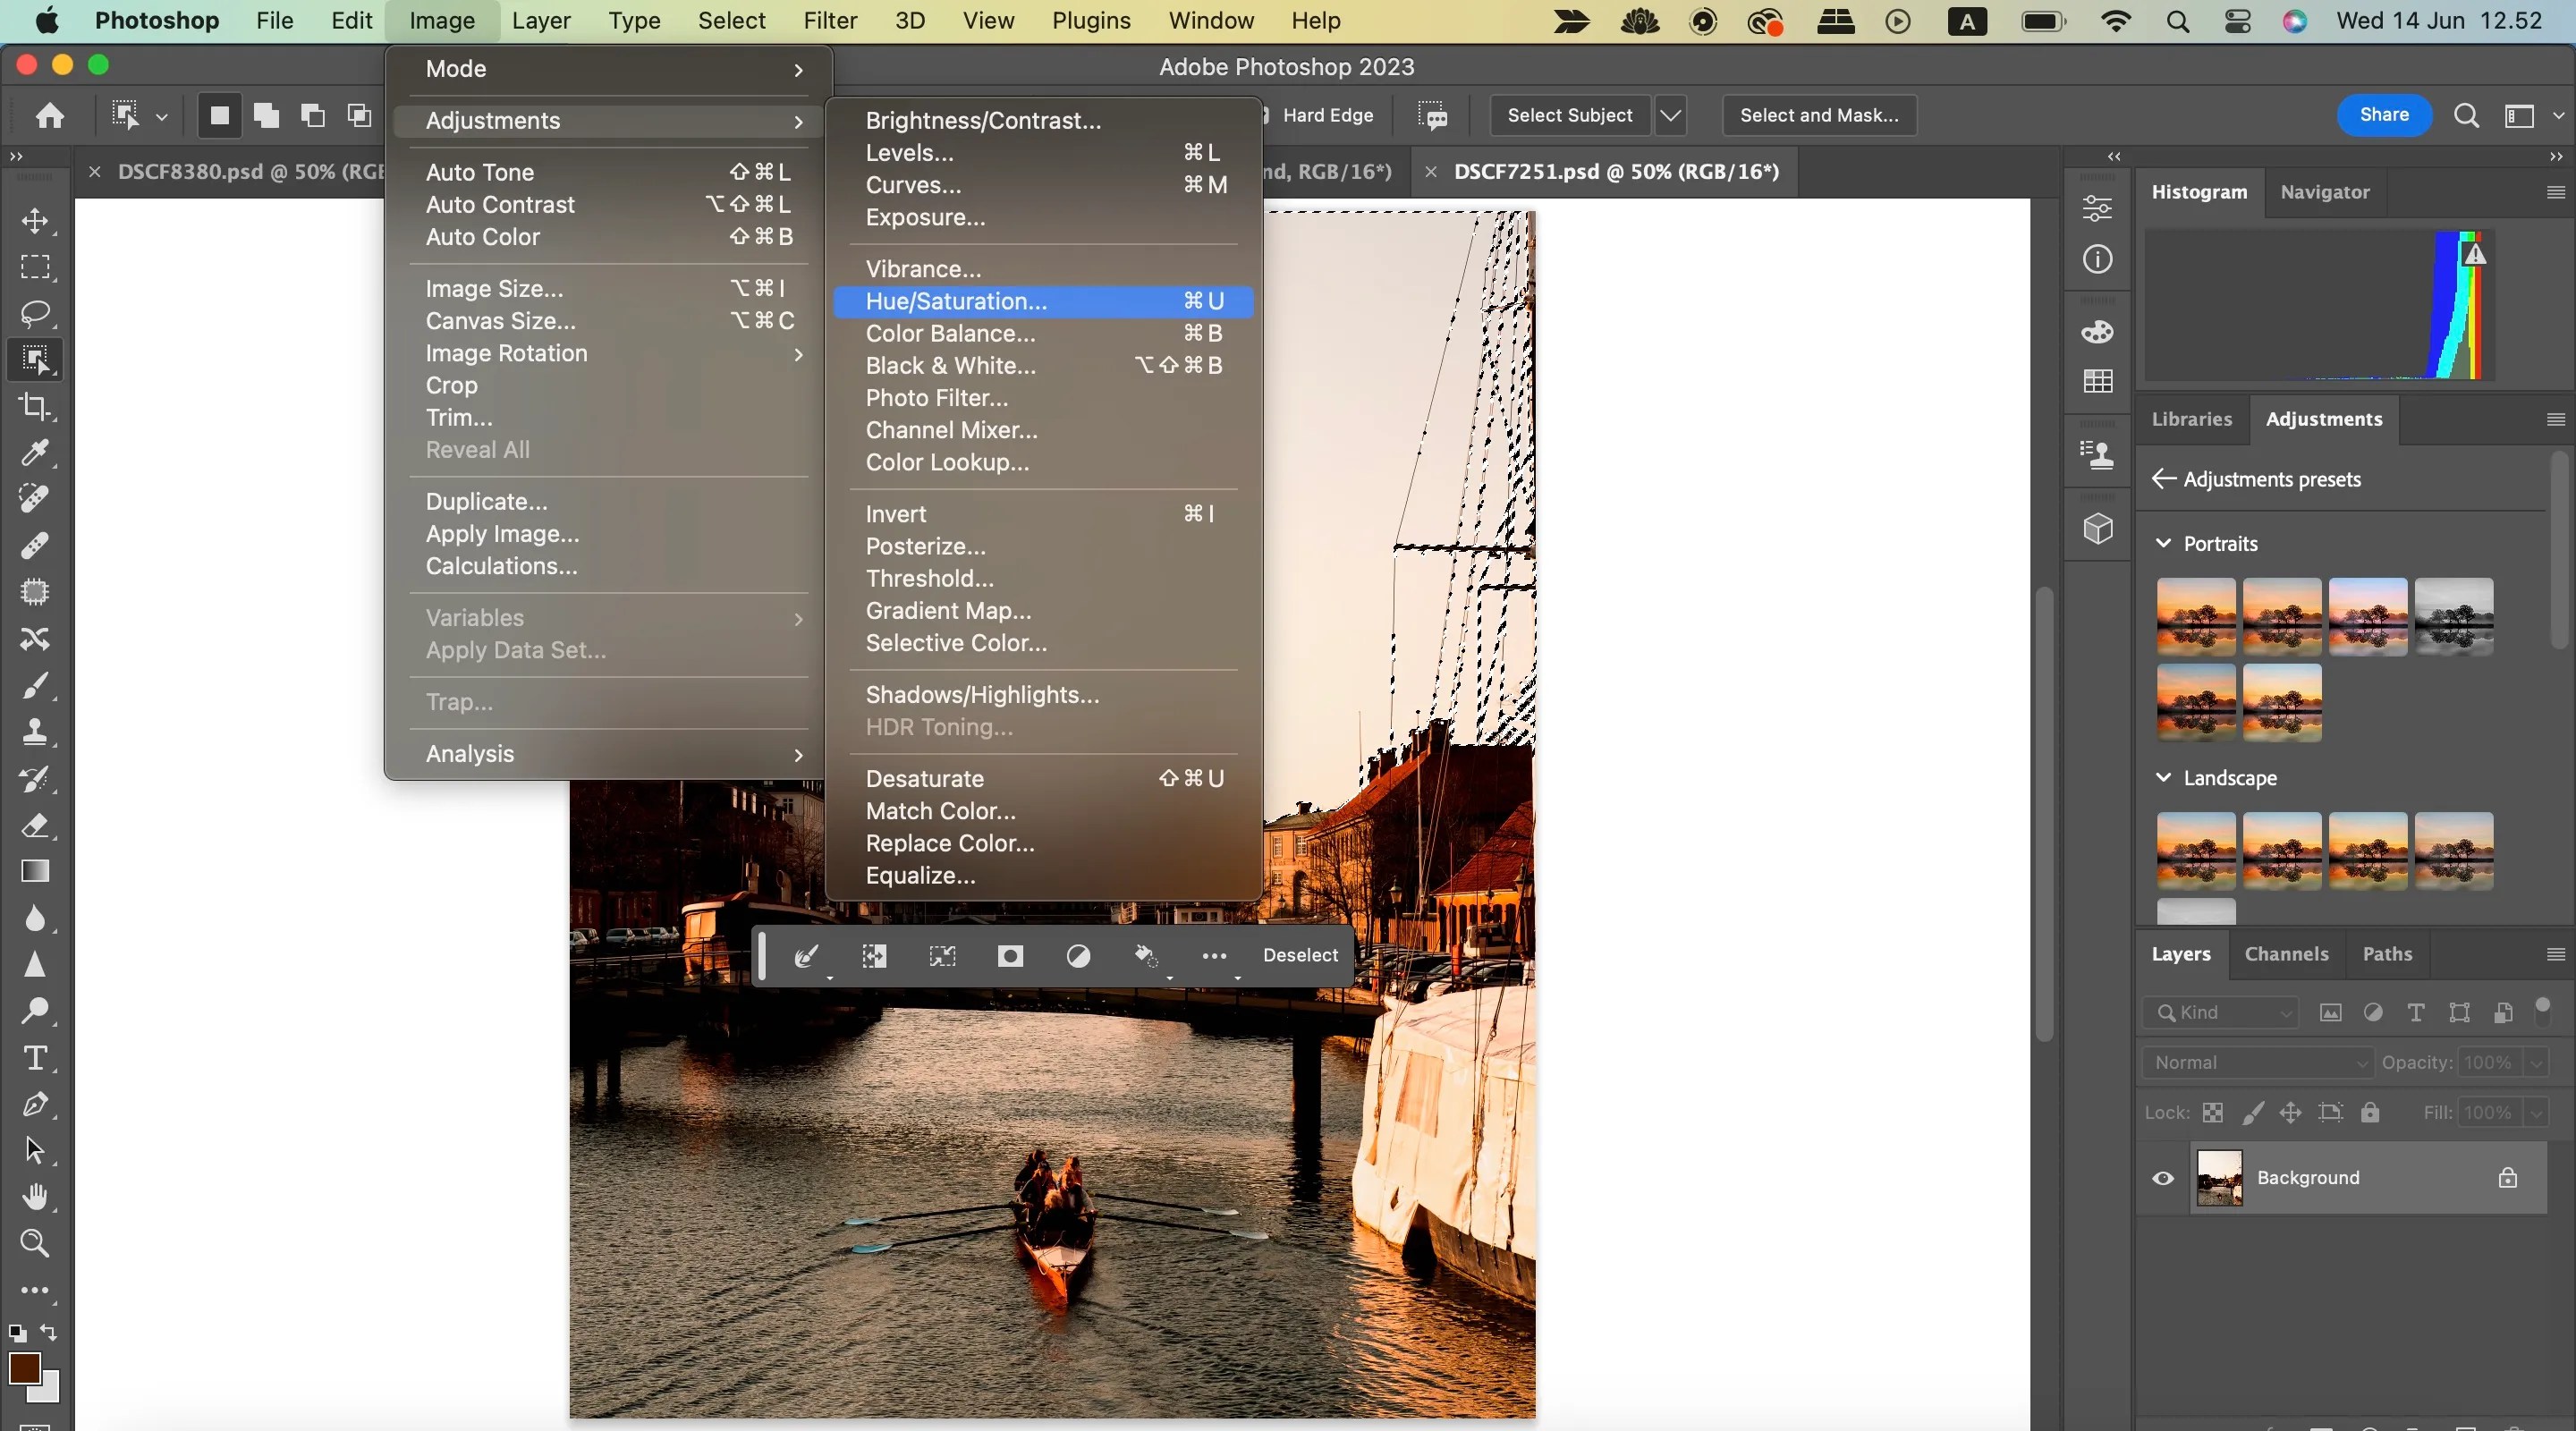Select the Brush tool
The width and height of the screenshot is (2576, 1431).
[35, 686]
